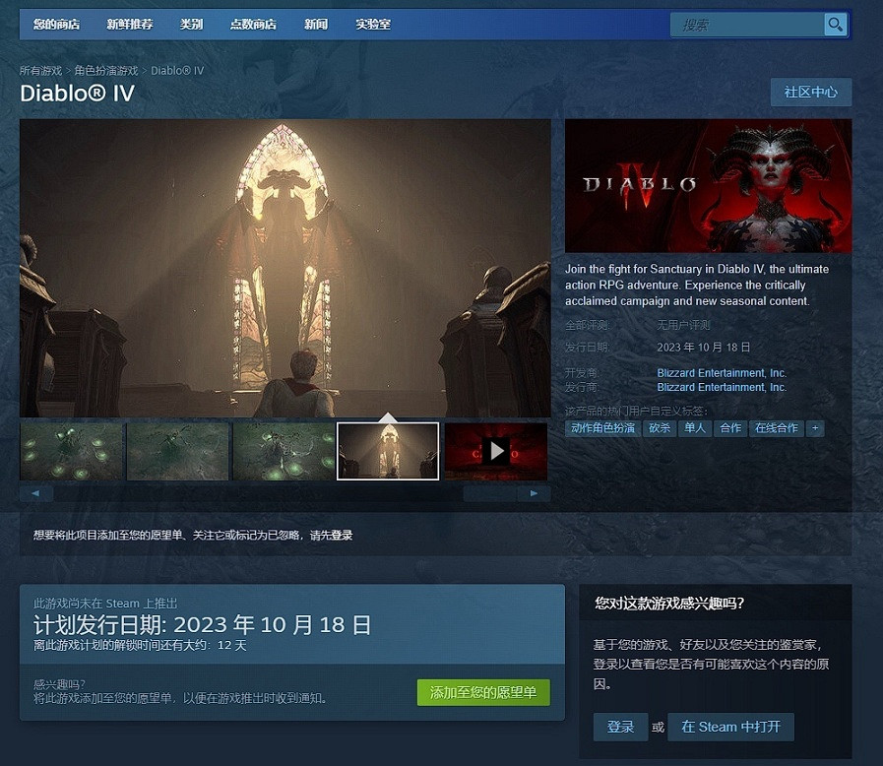883x766 pixels.
Task: Click 添加至您的愿望单 button
Action: point(483,692)
